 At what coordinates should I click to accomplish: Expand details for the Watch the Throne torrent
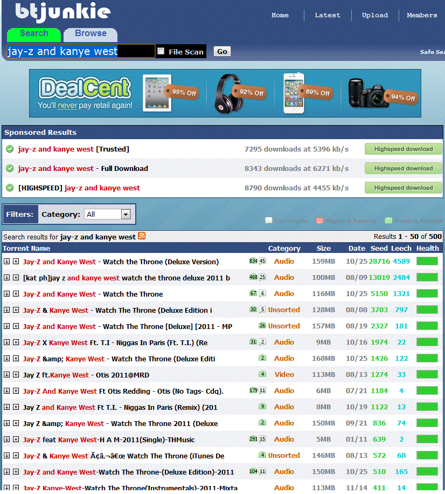click(16, 293)
